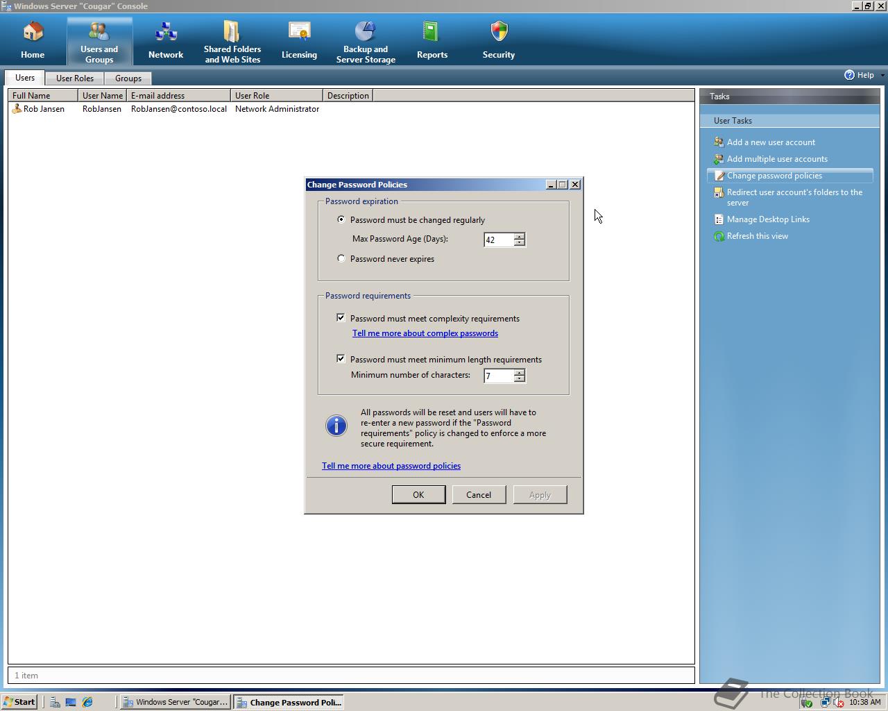Viewport: 888px width, 711px height.
Task: Select Password must be changed regularly
Action: tap(341, 219)
